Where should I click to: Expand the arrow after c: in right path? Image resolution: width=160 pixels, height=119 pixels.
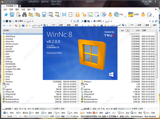(111, 21)
